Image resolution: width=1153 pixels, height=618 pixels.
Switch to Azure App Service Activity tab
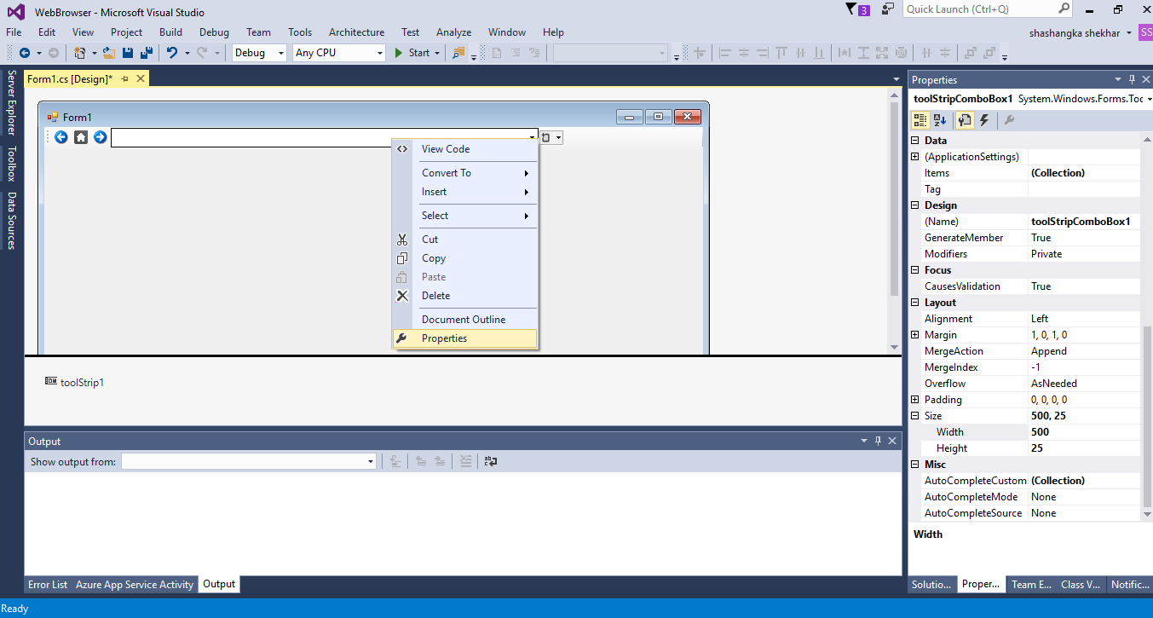click(135, 585)
